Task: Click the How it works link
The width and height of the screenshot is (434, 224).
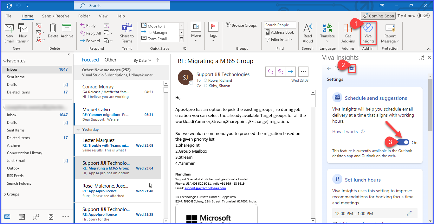Action: tap(345, 131)
